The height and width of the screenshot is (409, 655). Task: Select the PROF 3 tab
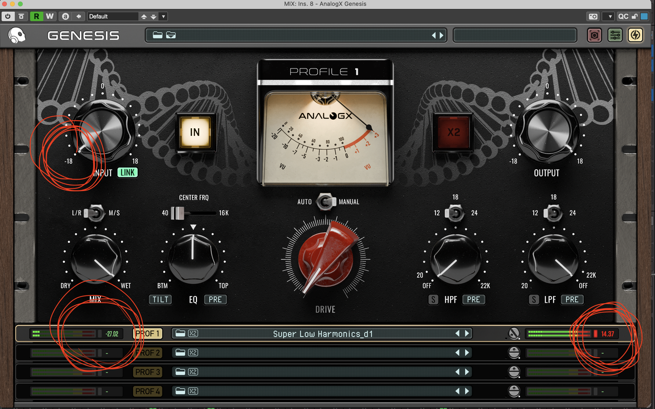[147, 372]
